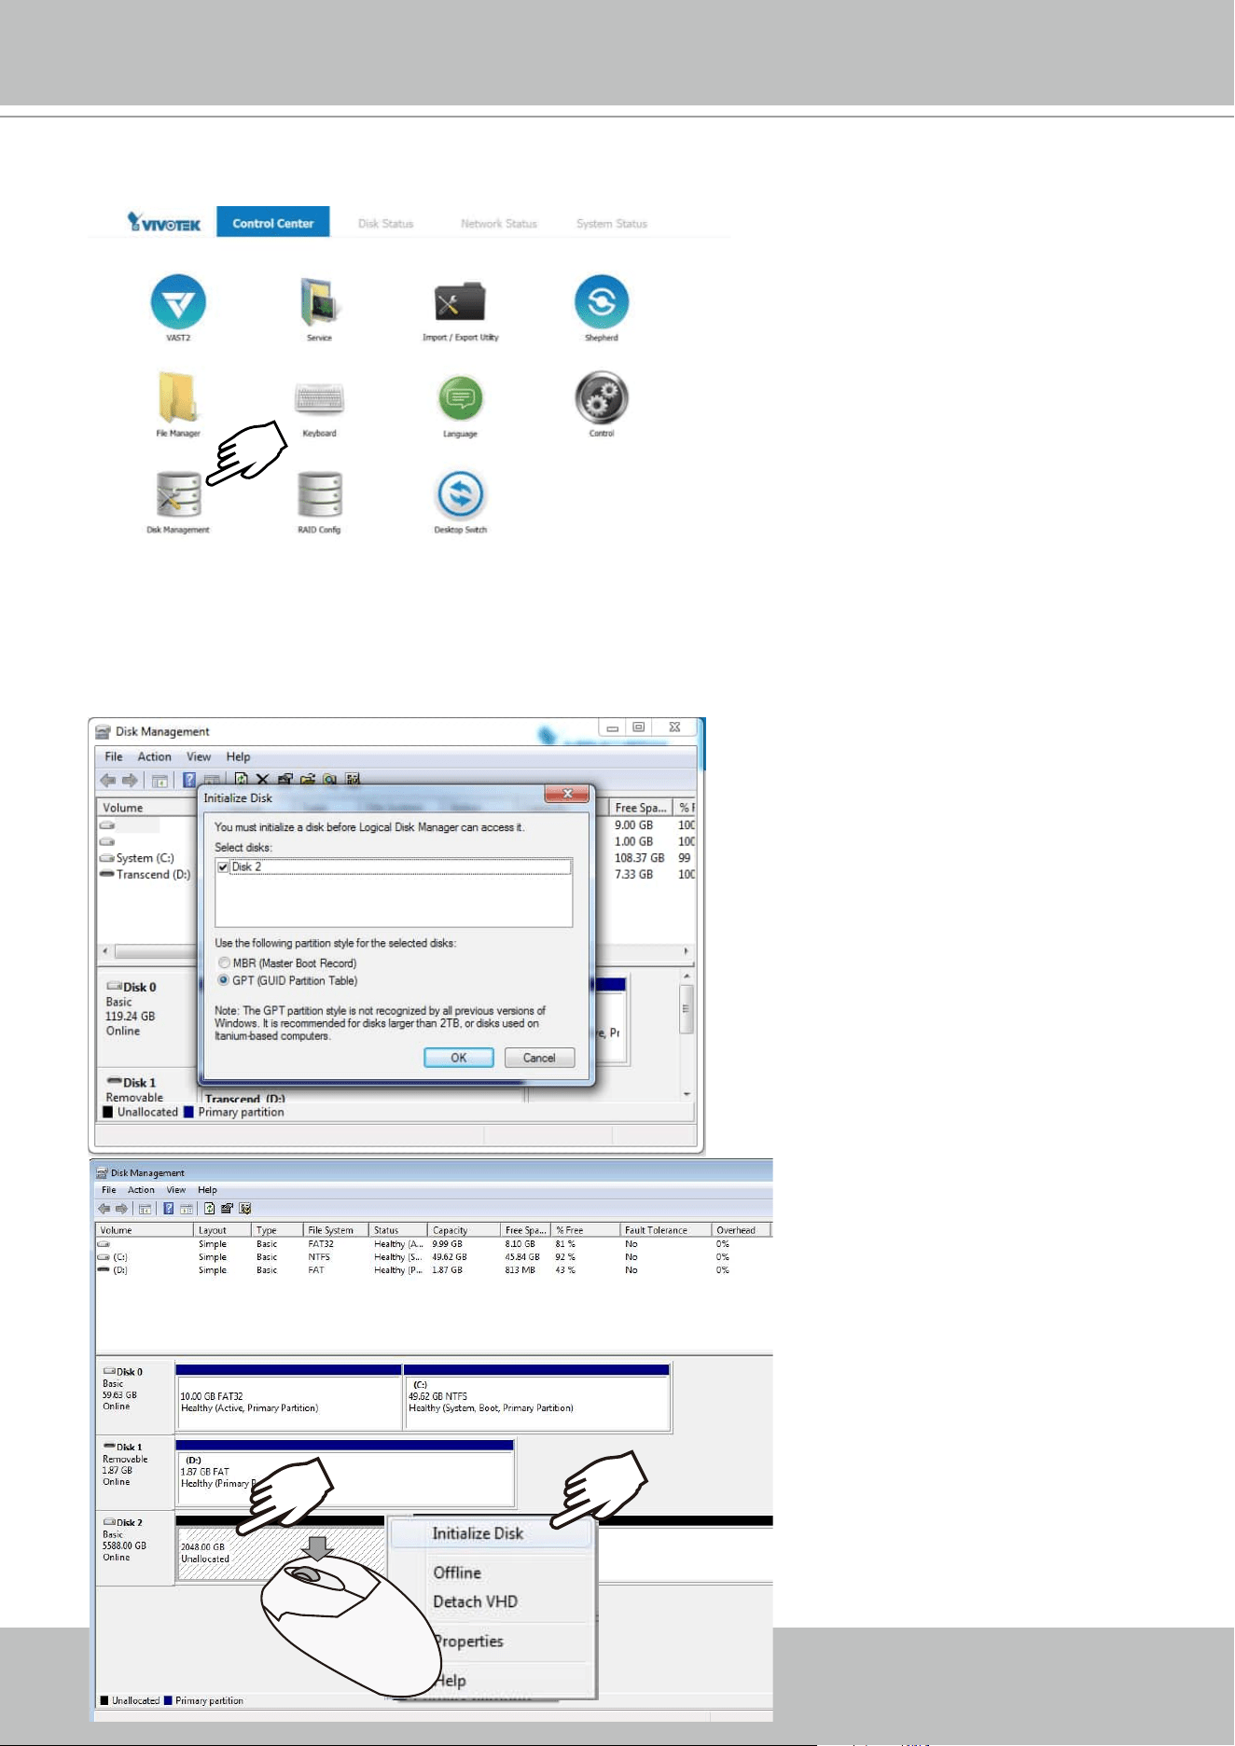Click scroll-right arrow of volume list behind dialog
This screenshot has height=1746, width=1235.
(x=687, y=951)
